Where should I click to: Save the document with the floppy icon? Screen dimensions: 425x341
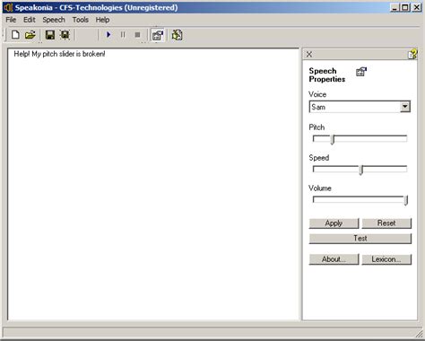[50, 35]
